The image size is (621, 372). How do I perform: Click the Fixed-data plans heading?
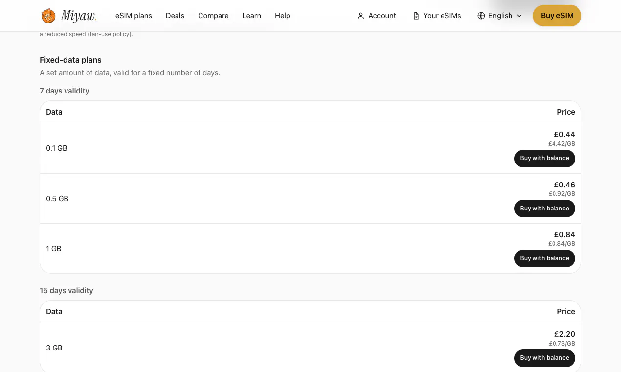70,60
